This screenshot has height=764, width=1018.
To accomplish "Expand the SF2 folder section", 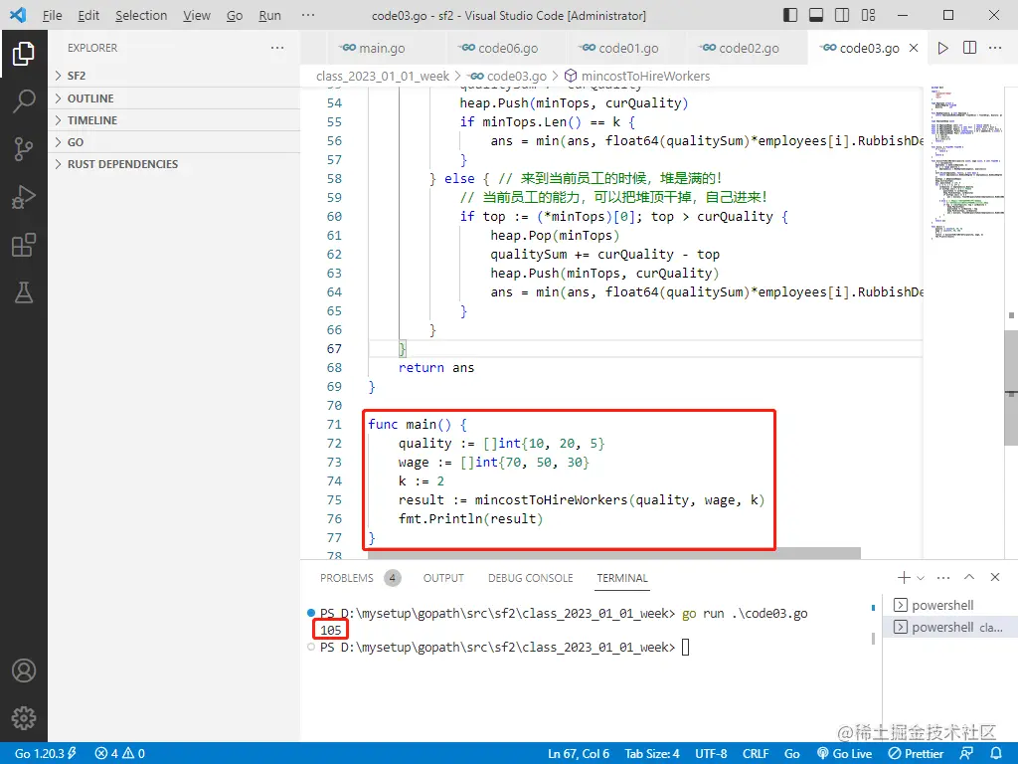I will (174, 76).
